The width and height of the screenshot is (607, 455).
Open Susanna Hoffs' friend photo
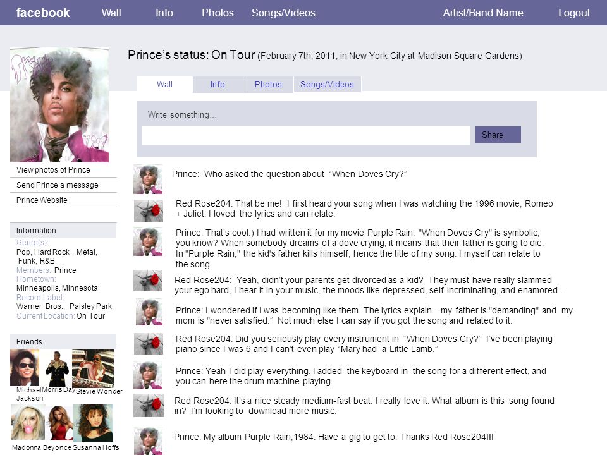click(x=93, y=423)
